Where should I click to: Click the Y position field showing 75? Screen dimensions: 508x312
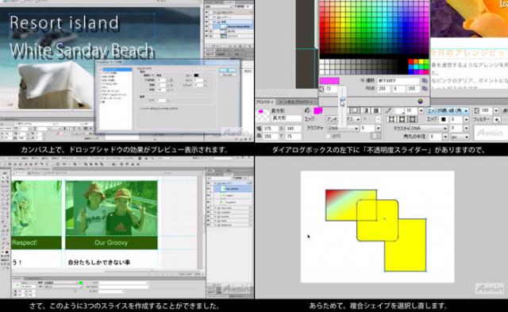(293, 137)
